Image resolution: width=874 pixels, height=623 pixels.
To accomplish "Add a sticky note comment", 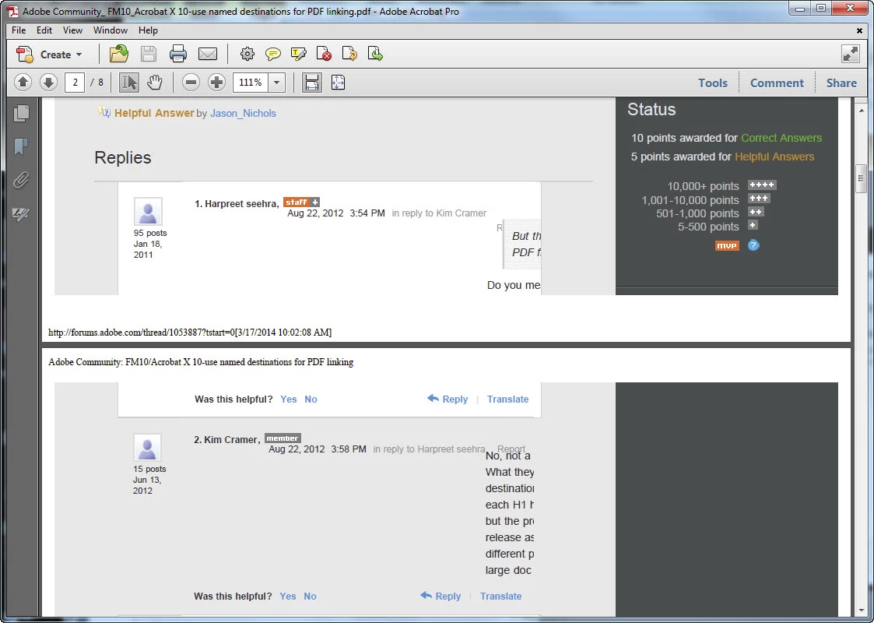I will 272,54.
